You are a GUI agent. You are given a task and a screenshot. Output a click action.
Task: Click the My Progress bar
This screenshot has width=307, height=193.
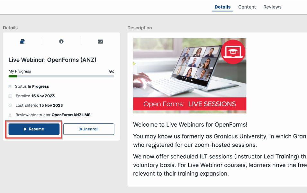pos(61,76)
